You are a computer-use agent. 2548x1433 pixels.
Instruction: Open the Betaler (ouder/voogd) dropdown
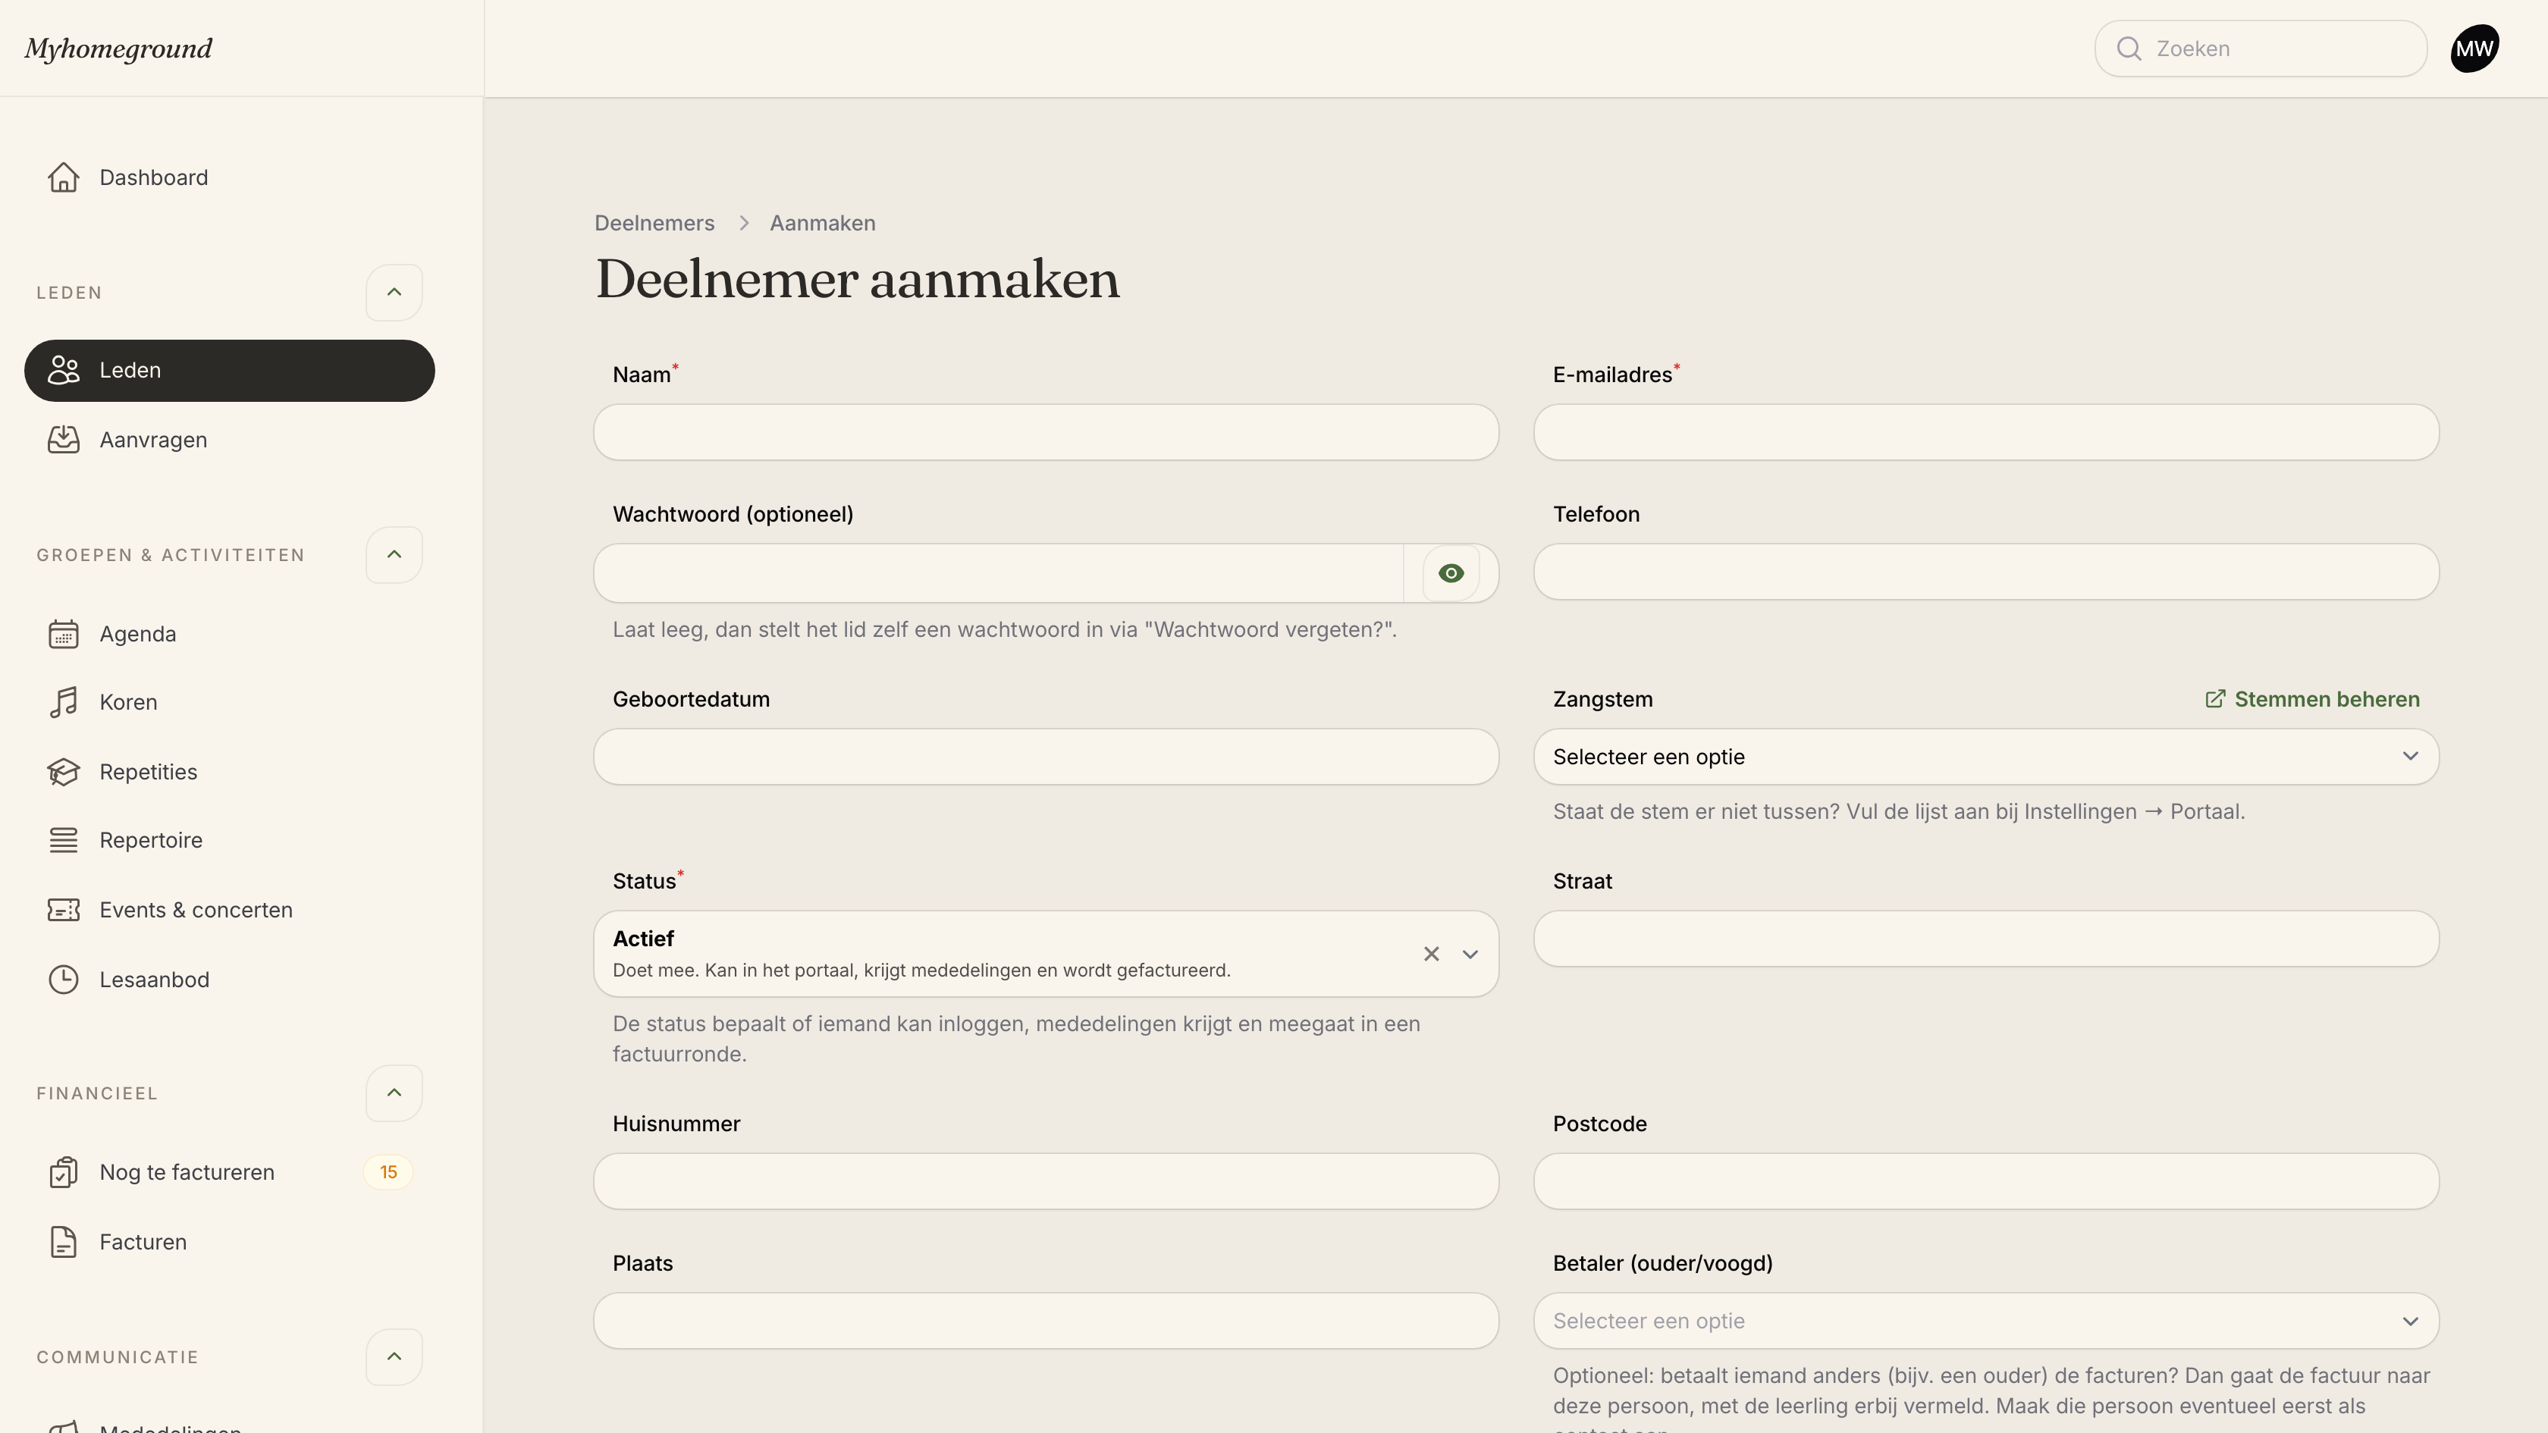tap(1986, 1320)
